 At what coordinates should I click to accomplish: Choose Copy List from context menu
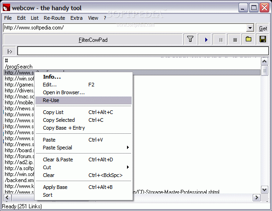[x=83, y=112]
